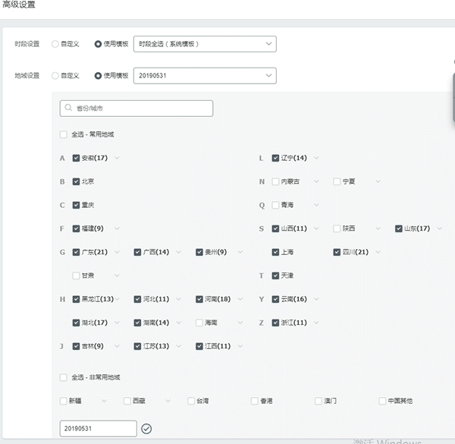Check the 新疆 checkbox

pyautogui.click(x=63, y=401)
